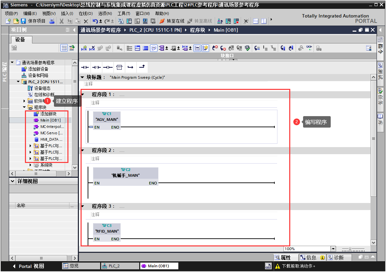The width and height of the screenshot is (386, 272).
Task: Toggle the network list view button
Action: point(197,48)
